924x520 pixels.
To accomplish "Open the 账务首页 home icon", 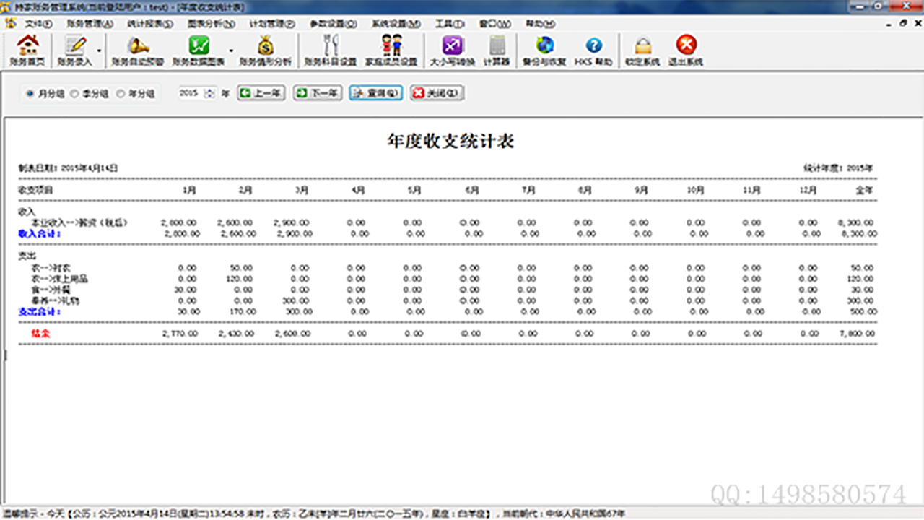I will point(27,51).
